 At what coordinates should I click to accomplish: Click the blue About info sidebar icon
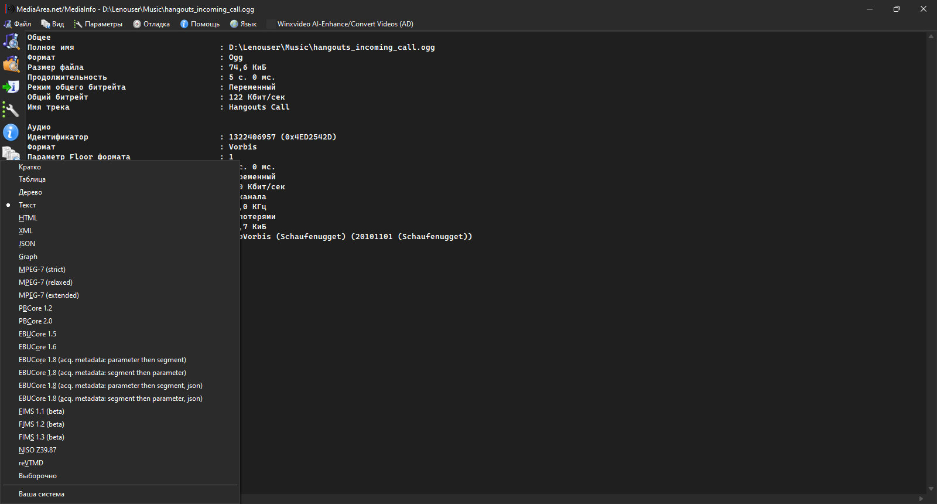tap(11, 132)
